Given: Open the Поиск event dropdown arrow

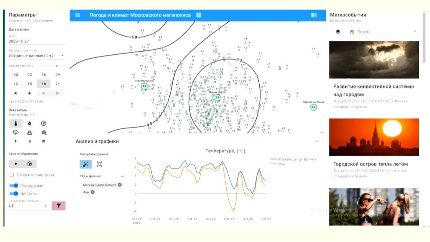Looking at the screenshot, I should point(415,31).
